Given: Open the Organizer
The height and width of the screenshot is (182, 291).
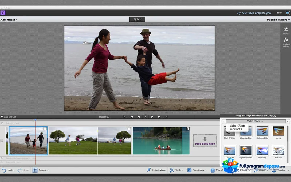Looking at the screenshot, I should pos(41,170).
